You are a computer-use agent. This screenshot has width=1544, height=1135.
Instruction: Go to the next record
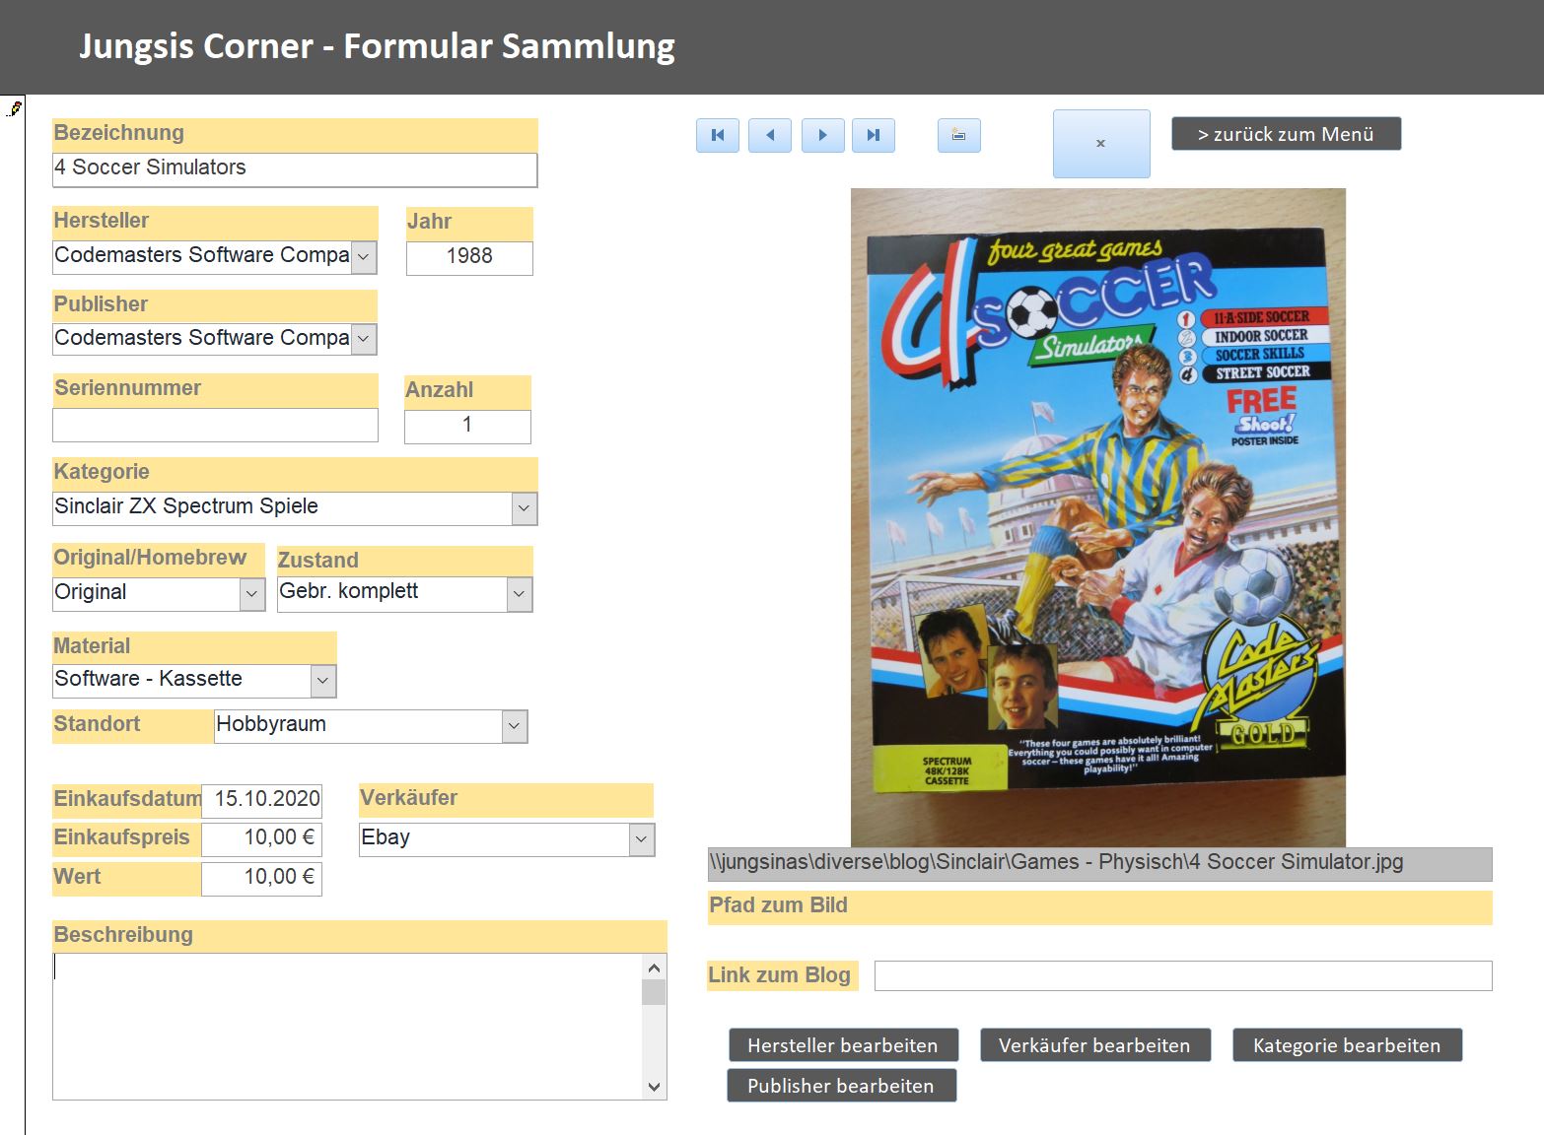(x=822, y=136)
